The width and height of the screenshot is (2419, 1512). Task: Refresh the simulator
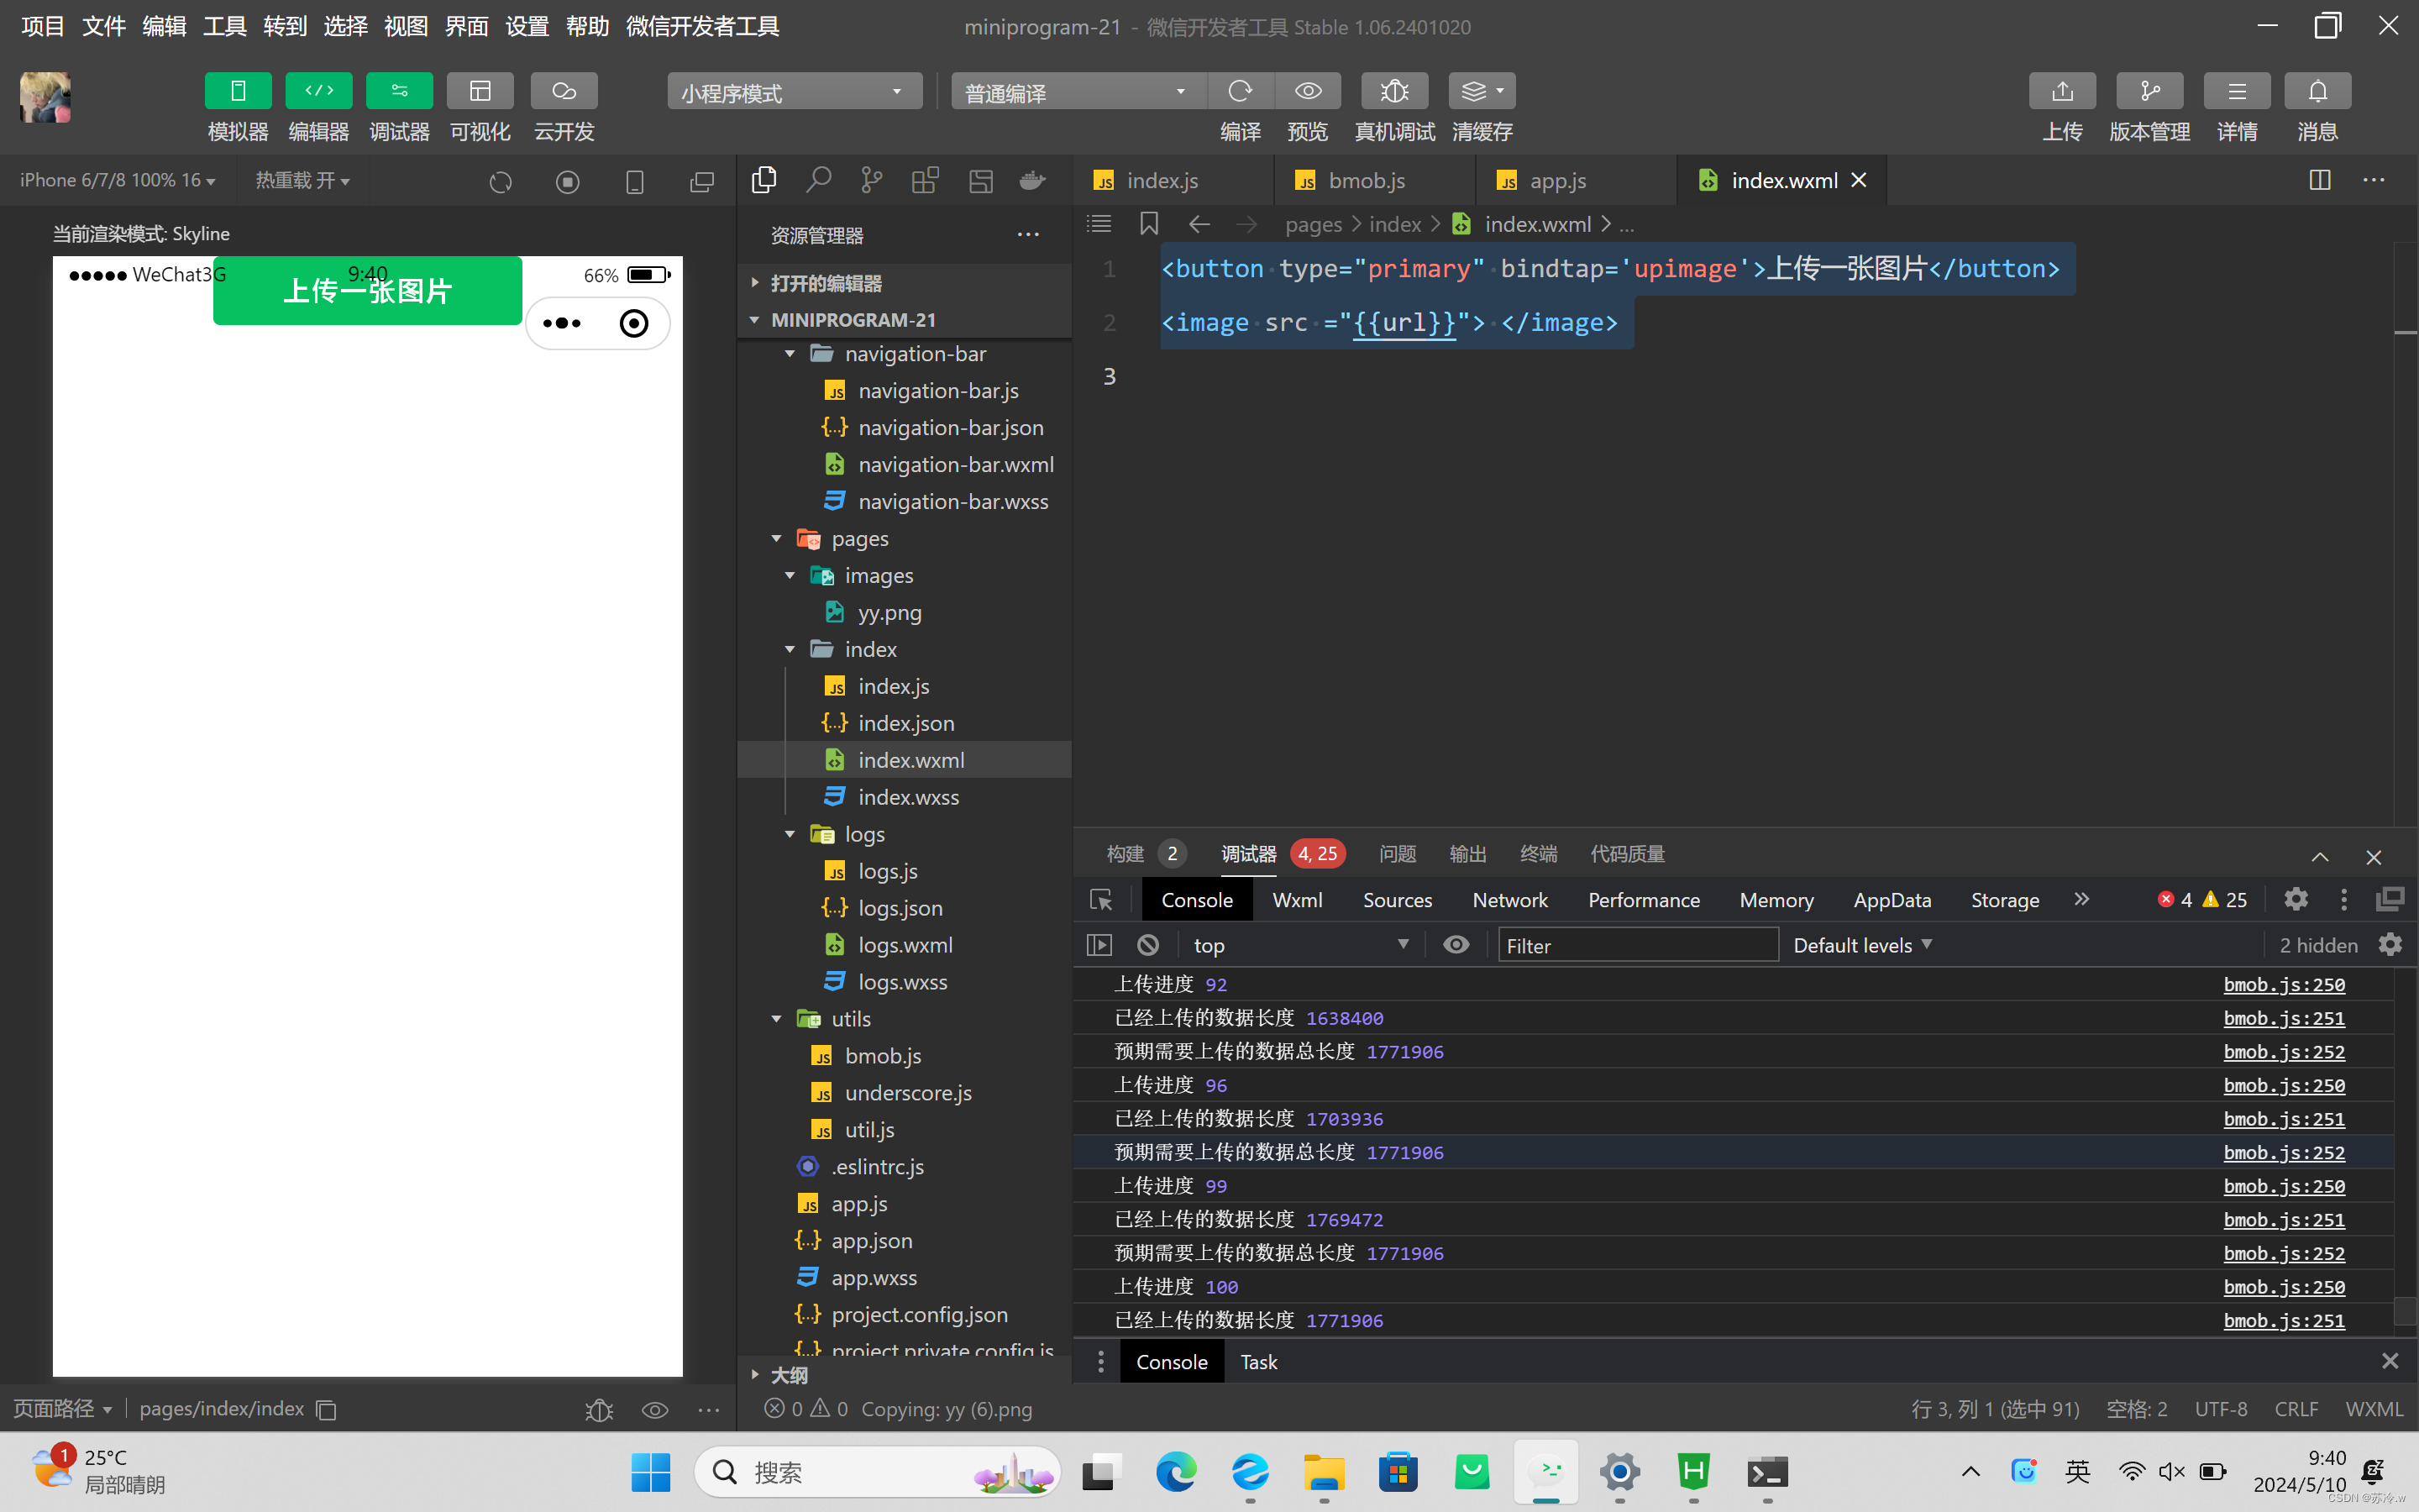click(501, 182)
